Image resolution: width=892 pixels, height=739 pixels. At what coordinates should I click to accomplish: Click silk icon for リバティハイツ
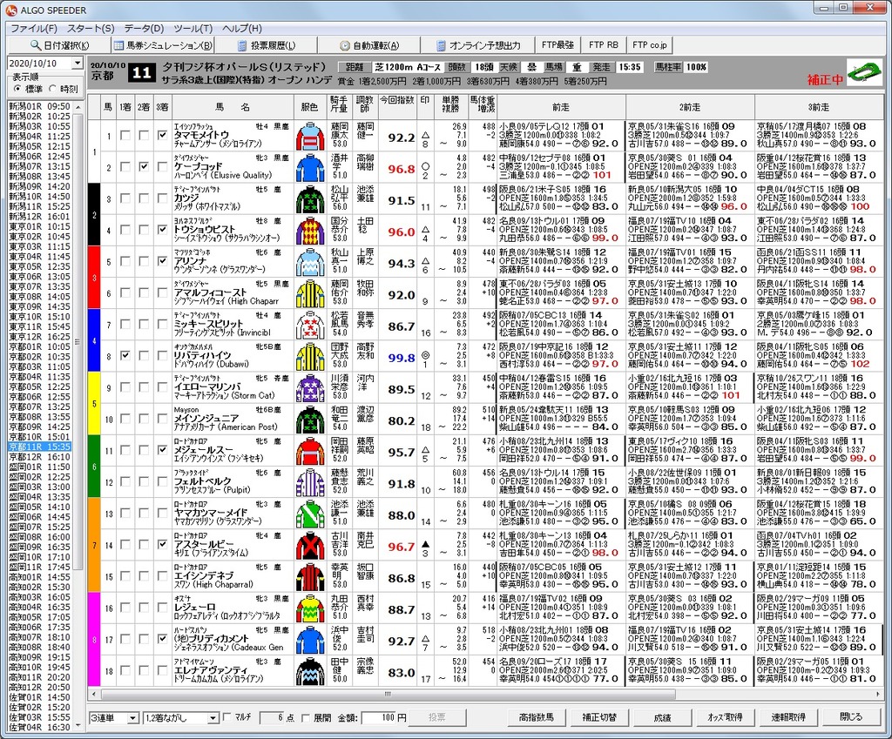310,356
